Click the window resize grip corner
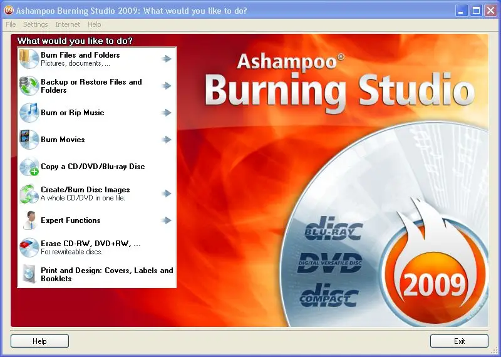This screenshot has width=501, height=357. pyautogui.click(x=495, y=351)
